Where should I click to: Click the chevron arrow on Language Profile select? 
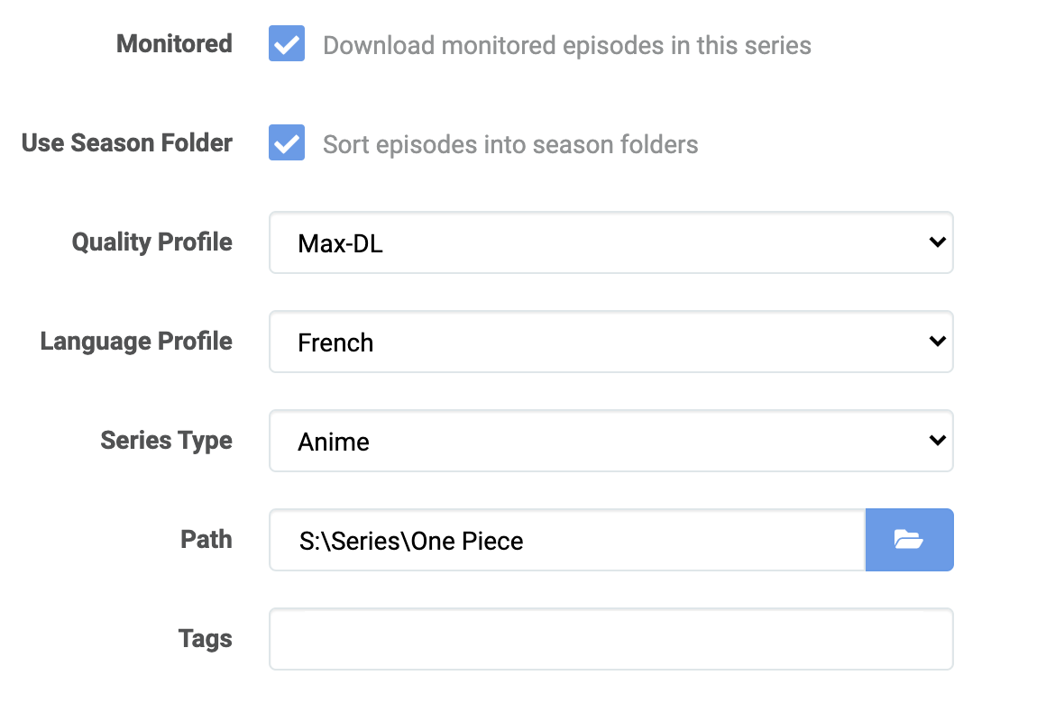937,342
